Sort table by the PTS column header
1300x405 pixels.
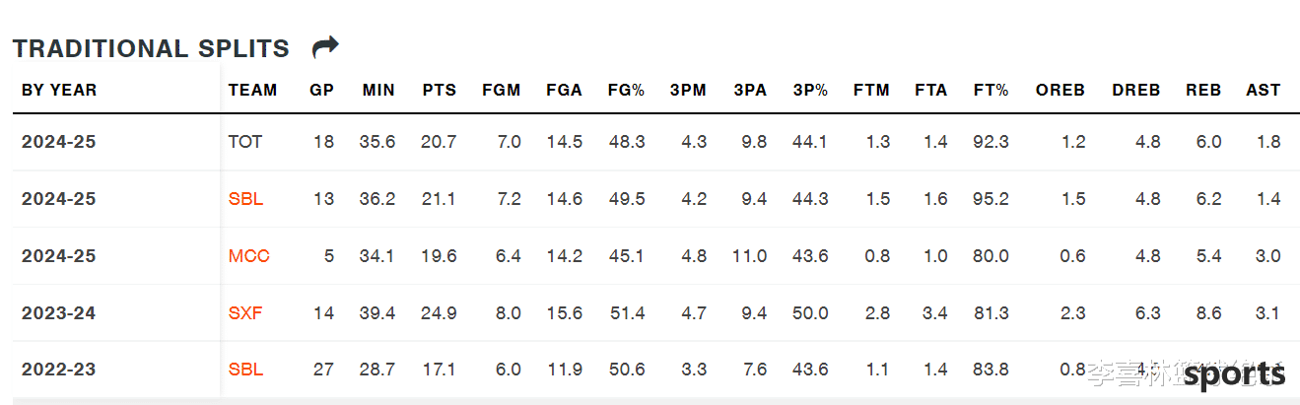click(440, 90)
